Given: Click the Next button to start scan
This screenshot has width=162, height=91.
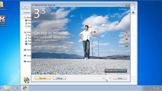Looking at the screenshot, I should tap(104, 78).
